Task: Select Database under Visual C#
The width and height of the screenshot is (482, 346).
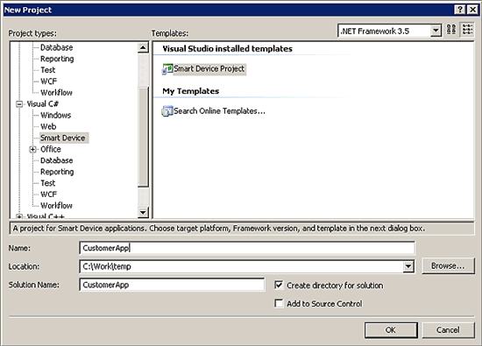Action: (x=57, y=160)
